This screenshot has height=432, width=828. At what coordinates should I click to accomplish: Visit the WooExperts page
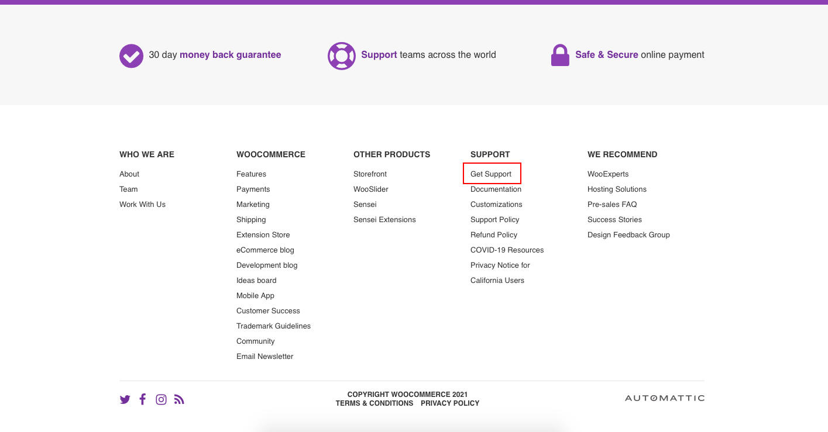[608, 174]
